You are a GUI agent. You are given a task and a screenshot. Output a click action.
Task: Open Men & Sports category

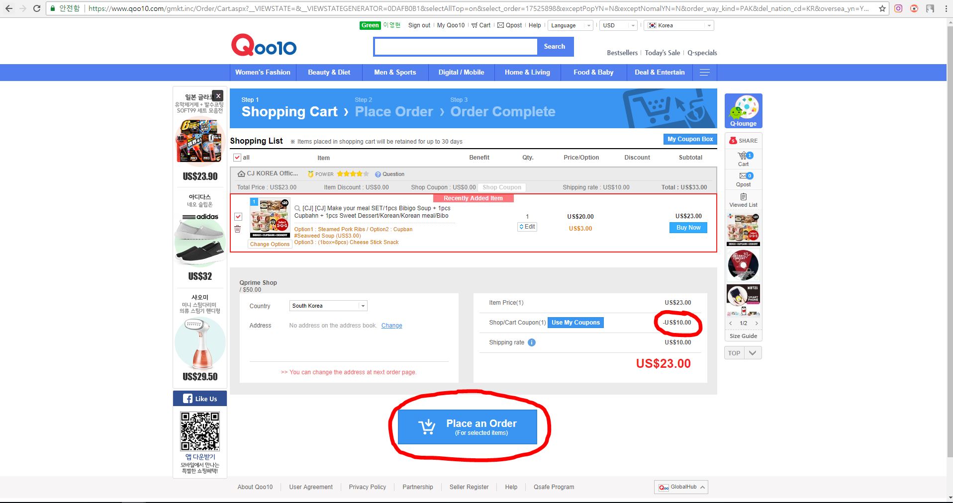[395, 73]
